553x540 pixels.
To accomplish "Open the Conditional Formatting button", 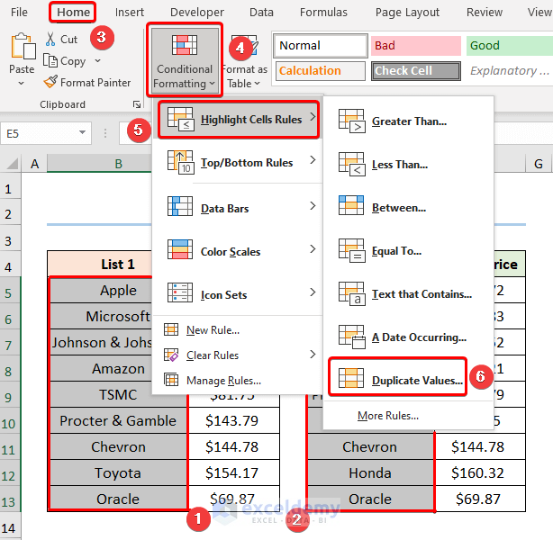I will pos(185,60).
